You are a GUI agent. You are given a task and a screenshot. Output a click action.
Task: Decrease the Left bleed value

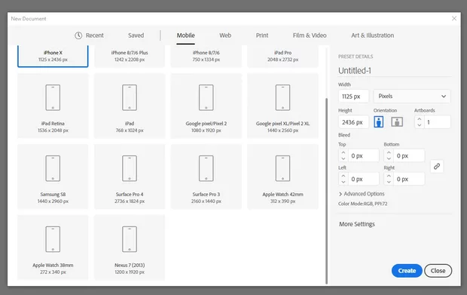point(343,182)
